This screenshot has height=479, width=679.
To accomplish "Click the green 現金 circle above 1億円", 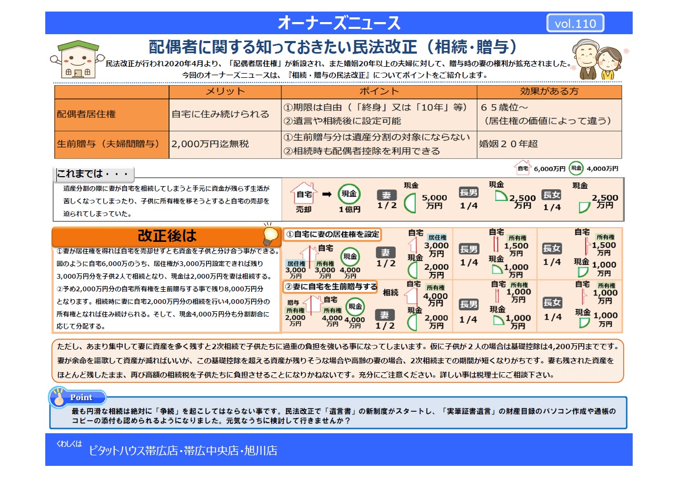I will point(349,194).
